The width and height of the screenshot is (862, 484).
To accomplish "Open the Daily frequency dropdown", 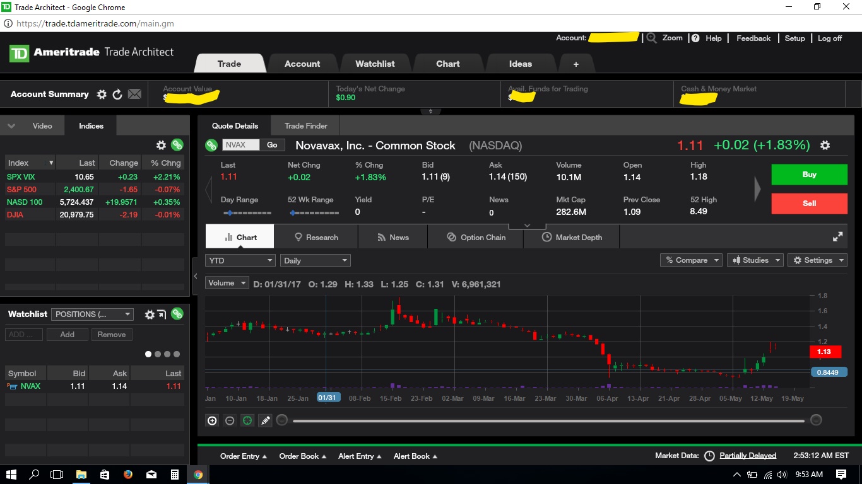I will click(315, 260).
